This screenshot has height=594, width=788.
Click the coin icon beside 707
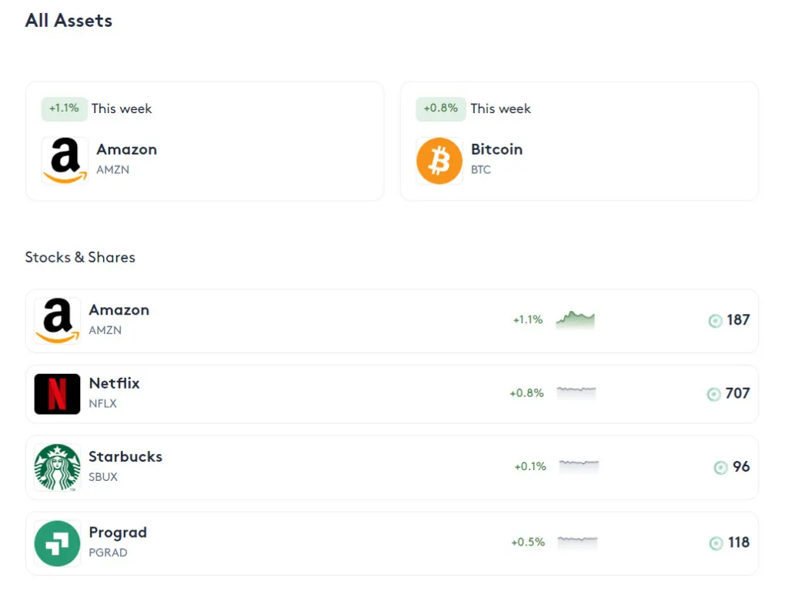714,394
